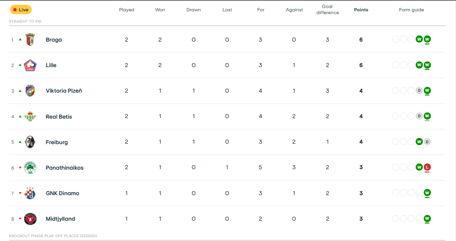
Task: Click Panathinaikos red L form badge
Action: (427, 167)
